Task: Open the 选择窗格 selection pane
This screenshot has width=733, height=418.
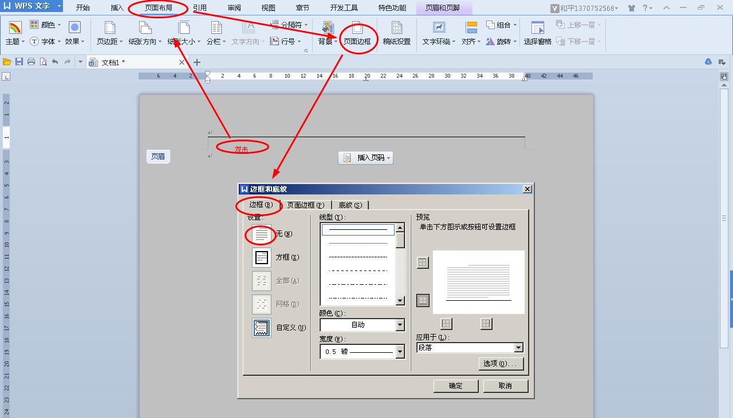Action: 537,33
